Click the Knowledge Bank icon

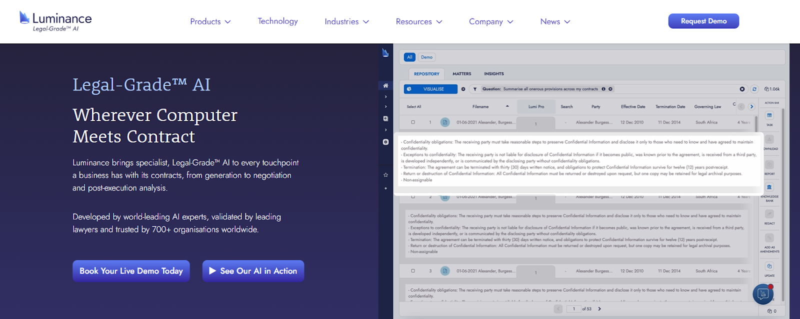[769, 187]
